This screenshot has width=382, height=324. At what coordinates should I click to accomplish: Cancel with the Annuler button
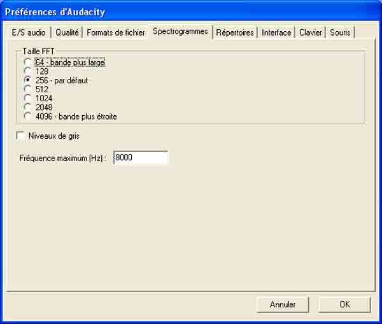coord(283,304)
